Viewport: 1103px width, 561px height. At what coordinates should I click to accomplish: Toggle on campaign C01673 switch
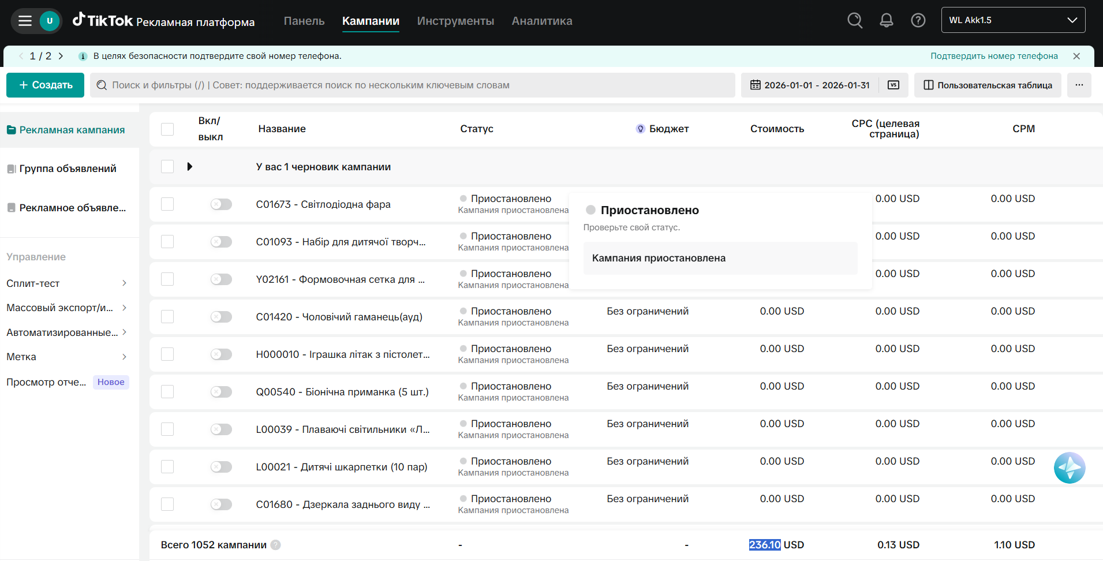pyautogui.click(x=221, y=204)
